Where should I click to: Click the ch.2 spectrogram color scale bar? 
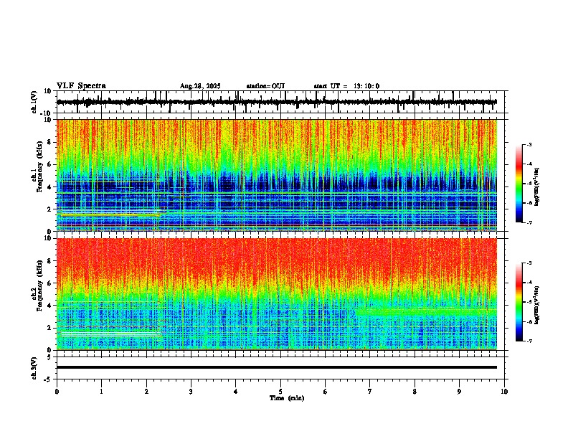(x=519, y=302)
